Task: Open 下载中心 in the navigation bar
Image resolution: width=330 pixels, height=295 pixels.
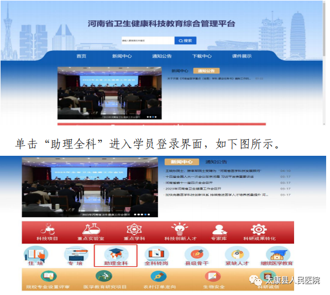Action: (202, 56)
